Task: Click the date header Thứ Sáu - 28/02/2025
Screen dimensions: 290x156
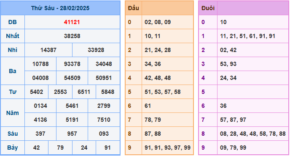Action: coord(60,8)
